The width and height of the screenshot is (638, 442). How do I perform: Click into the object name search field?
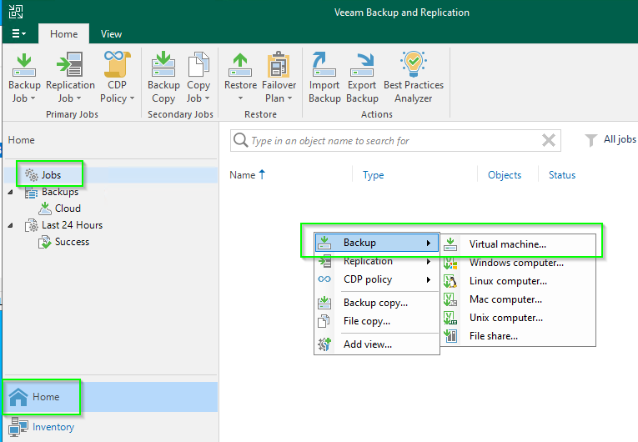coord(394,141)
